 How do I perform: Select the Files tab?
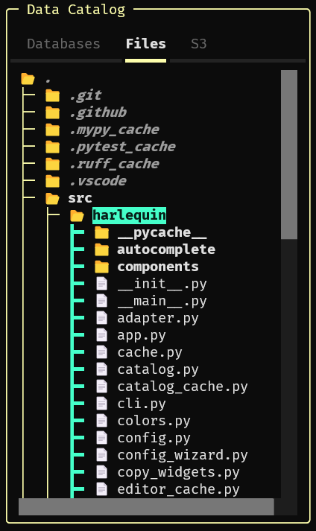[x=146, y=44]
